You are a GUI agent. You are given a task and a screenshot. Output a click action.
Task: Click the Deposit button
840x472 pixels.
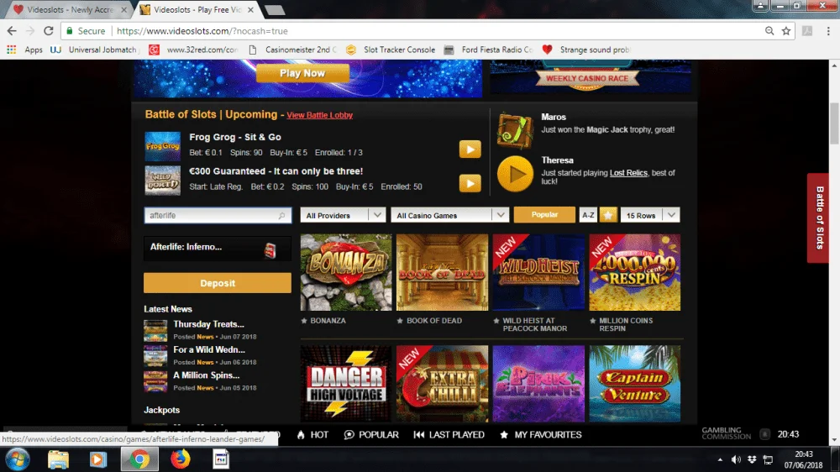[x=218, y=283]
